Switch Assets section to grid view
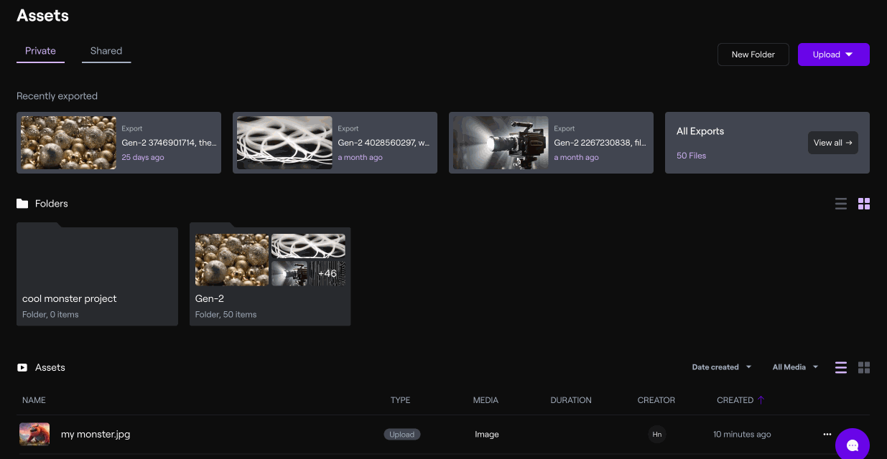The width and height of the screenshot is (887, 459). [x=864, y=367]
